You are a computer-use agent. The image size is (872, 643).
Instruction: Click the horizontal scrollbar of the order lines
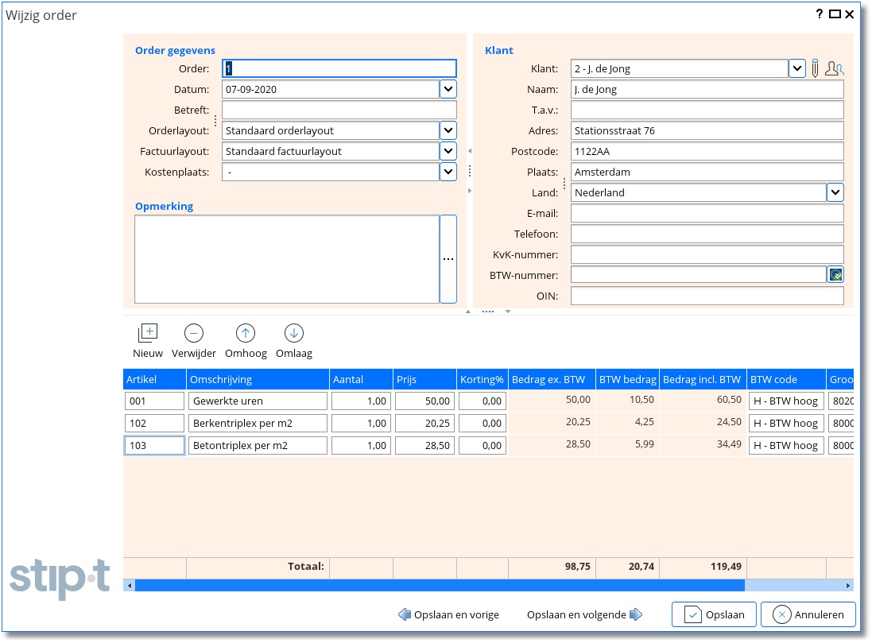439,586
